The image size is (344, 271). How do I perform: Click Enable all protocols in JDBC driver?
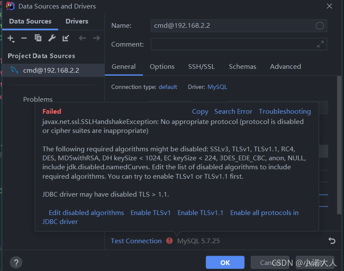(264, 213)
